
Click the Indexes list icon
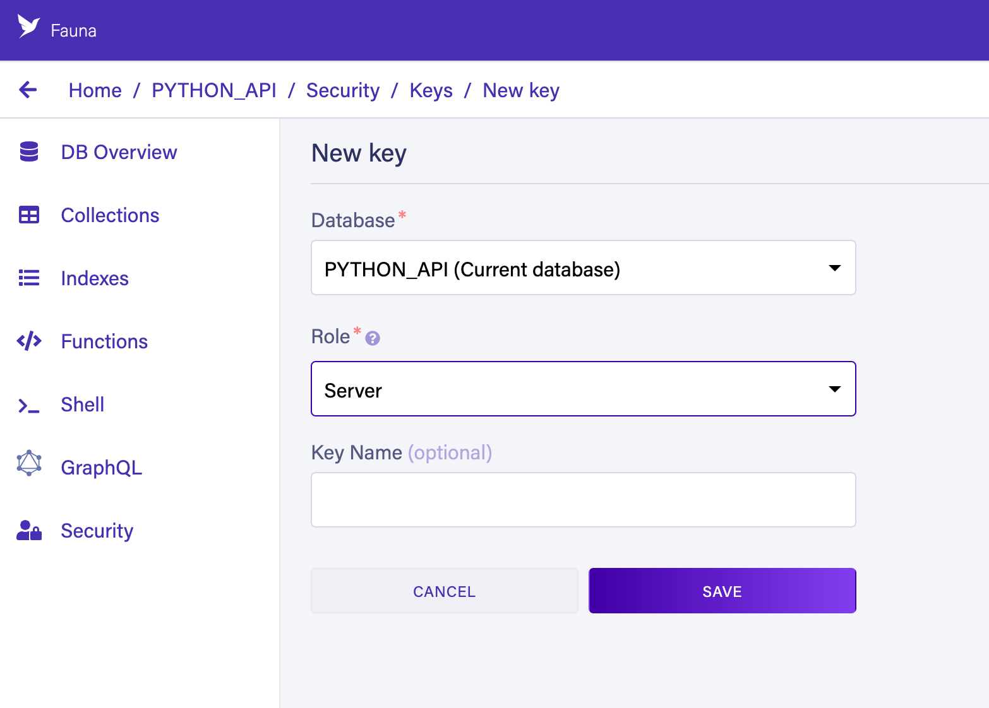coord(29,278)
